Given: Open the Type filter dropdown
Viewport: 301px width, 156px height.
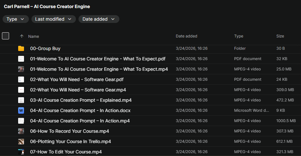Looking at the screenshot, I should click(x=16, y=19).
